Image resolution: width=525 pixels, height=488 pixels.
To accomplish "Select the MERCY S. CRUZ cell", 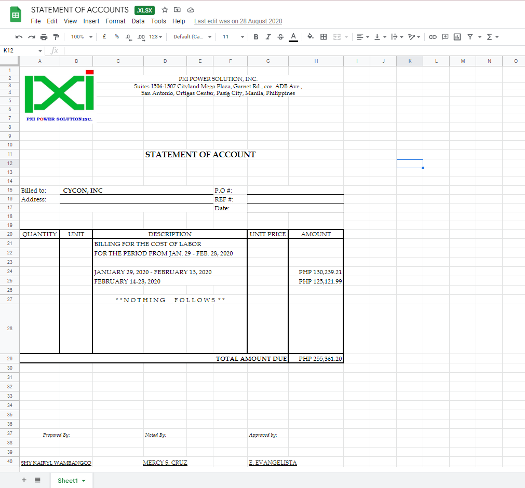I will point(165,463).
